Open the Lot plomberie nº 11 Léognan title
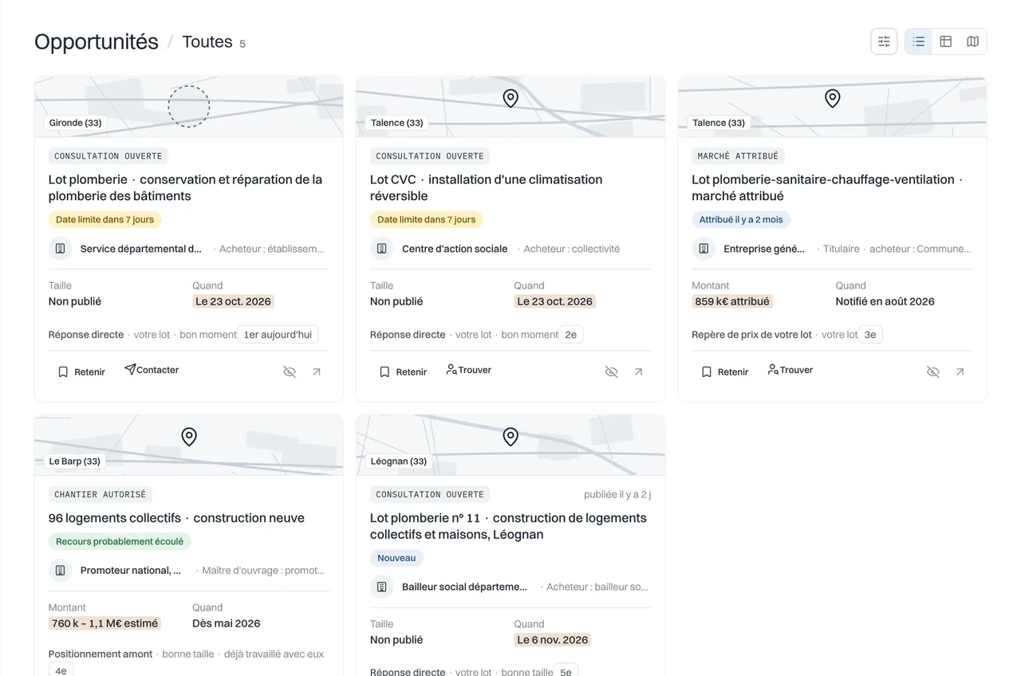This screenshot has width=1021, height=676. [x=508, y=526]
